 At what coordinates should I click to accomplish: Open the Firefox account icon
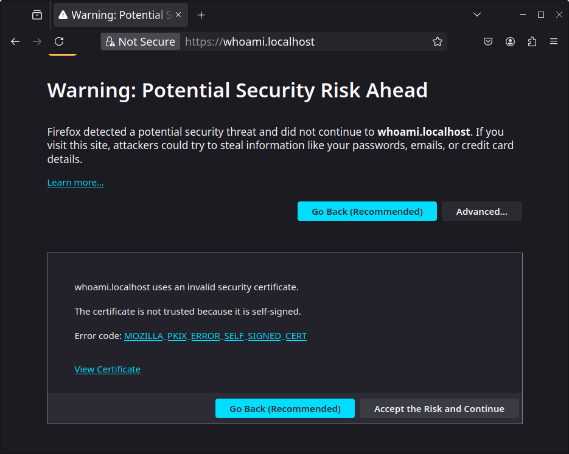click(510, 42)
